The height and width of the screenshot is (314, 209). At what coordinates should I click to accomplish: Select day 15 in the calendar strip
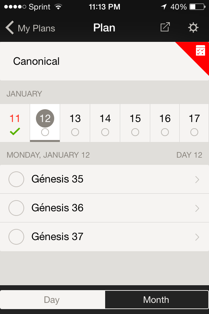click(x=135, y=119)
